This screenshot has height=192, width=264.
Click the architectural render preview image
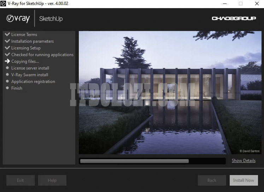pos(170,92)
